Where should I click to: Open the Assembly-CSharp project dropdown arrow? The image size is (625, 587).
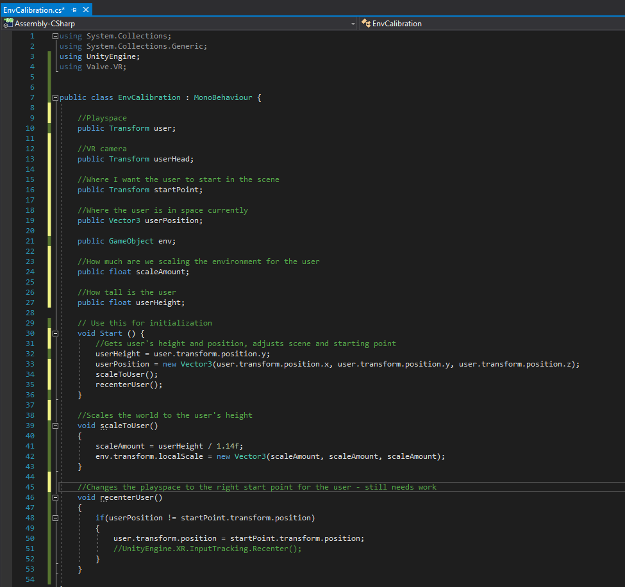click(x=353, y=24)
